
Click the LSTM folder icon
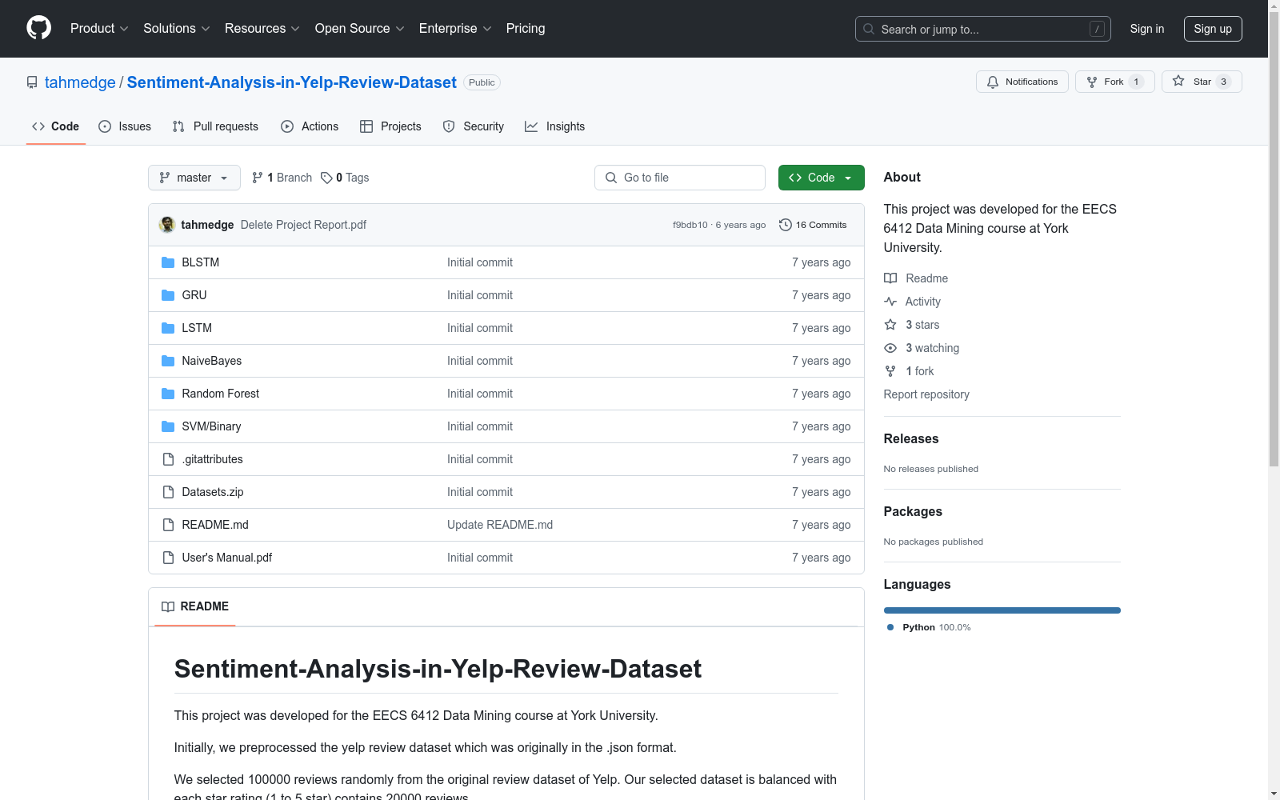coord(168,328)
